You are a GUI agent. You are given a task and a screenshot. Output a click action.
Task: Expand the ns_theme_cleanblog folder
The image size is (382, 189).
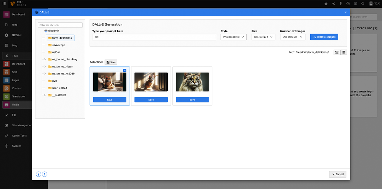(x=45, y=59)
